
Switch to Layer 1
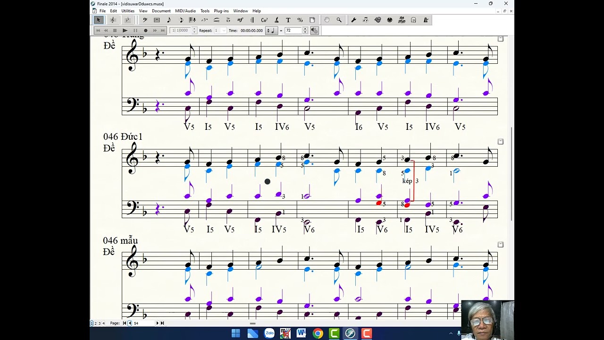coord(92,323)
